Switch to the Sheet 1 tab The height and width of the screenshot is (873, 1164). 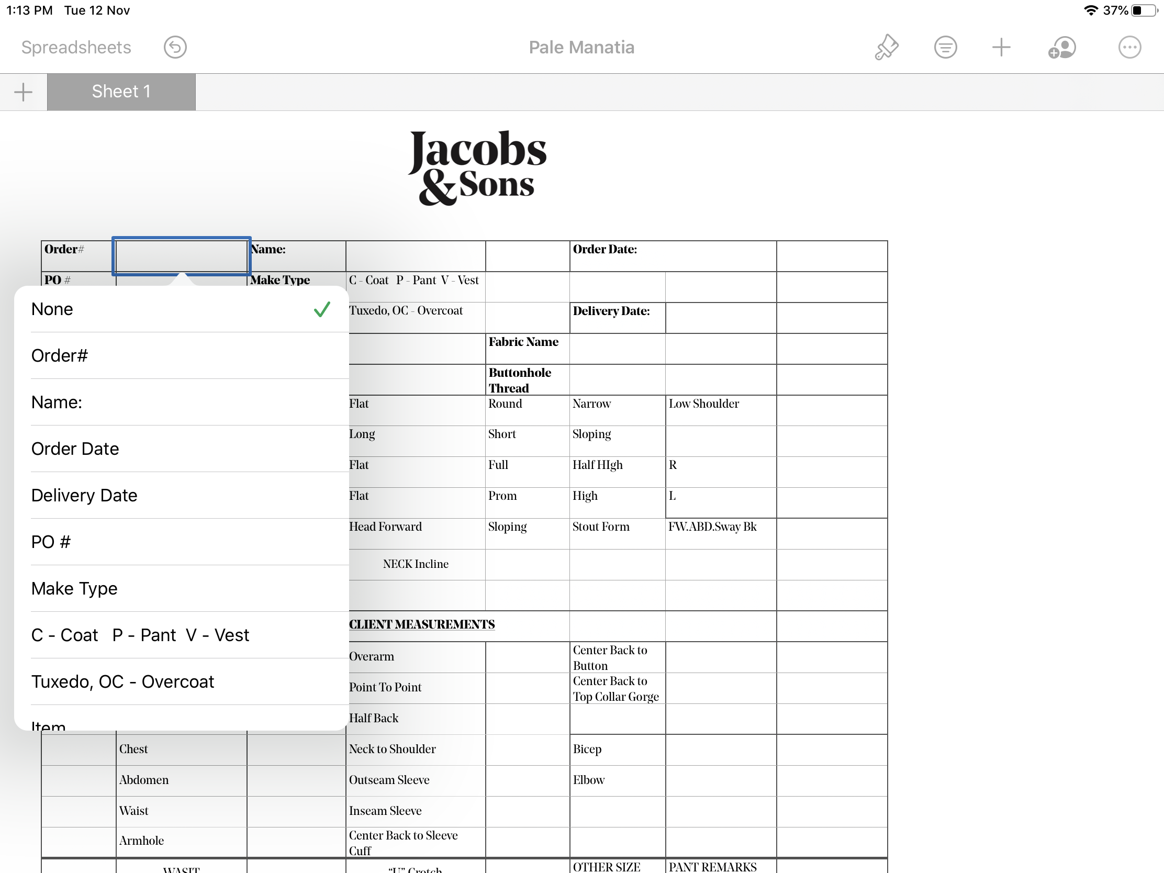121,92
